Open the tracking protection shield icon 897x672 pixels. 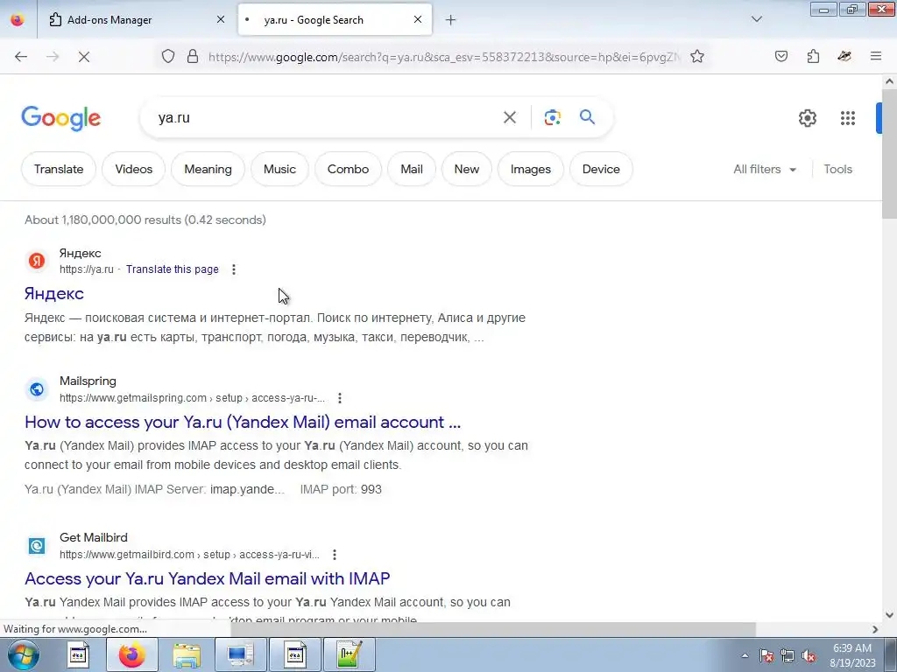coord(167,56)
